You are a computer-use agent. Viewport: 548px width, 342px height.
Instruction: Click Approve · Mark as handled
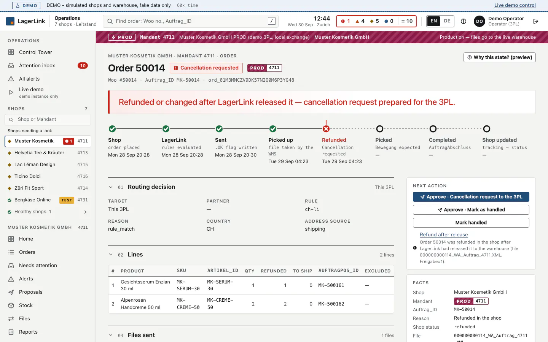471,210
